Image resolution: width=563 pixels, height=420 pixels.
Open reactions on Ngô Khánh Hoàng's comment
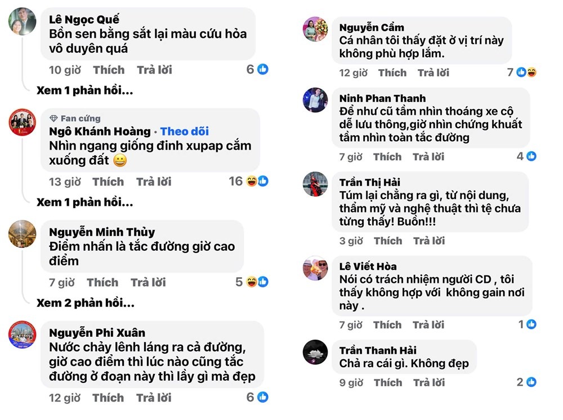257,181
